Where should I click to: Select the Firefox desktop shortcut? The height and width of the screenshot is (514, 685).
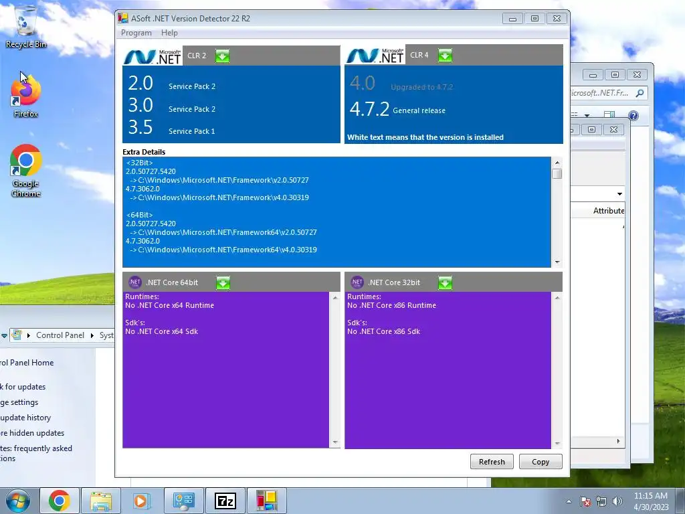click(x=26, y=97)
